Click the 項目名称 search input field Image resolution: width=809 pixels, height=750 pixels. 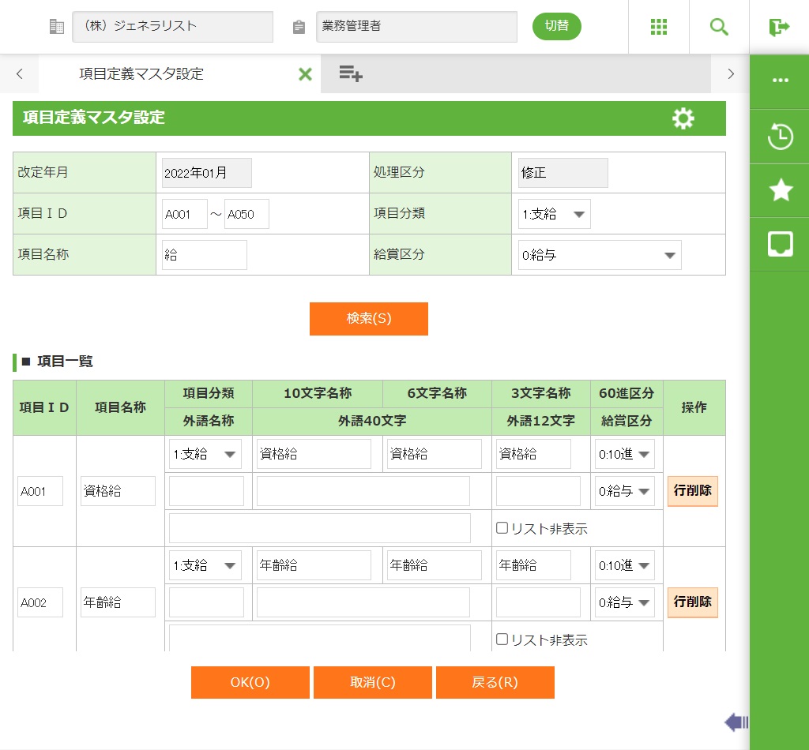[x=205, y=255]
